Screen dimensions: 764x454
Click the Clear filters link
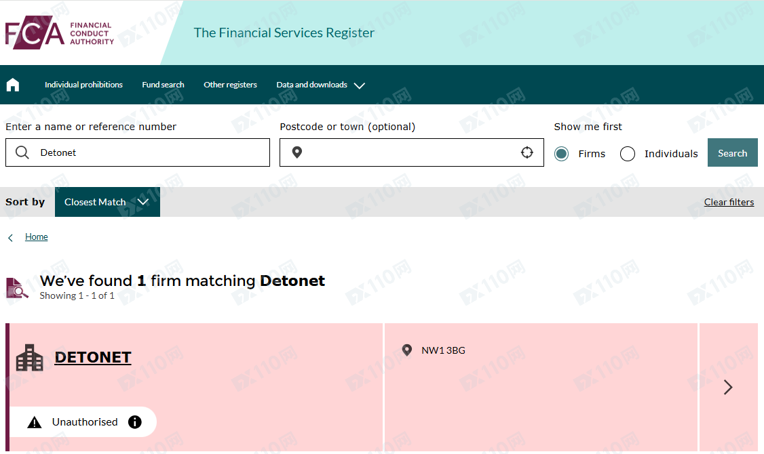coord(729,202)
